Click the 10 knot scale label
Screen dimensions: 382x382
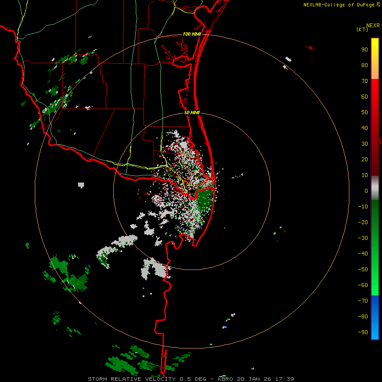365,175
